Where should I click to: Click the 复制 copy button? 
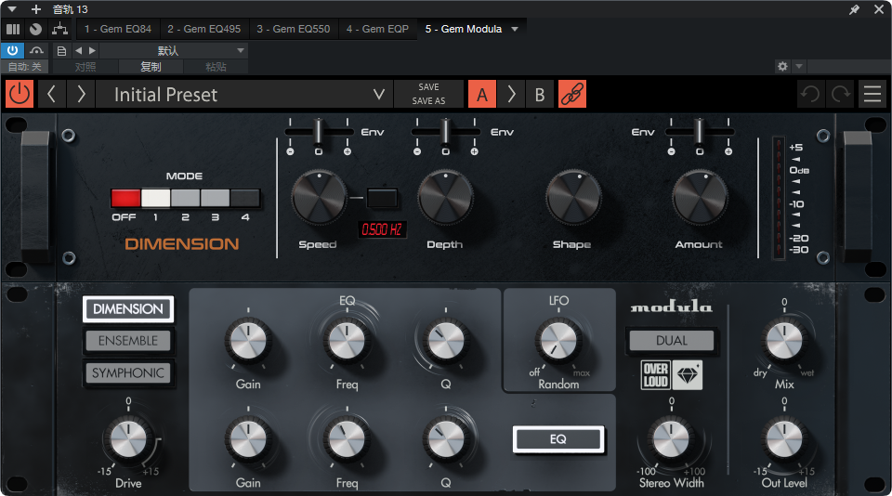tap(151, 67)
